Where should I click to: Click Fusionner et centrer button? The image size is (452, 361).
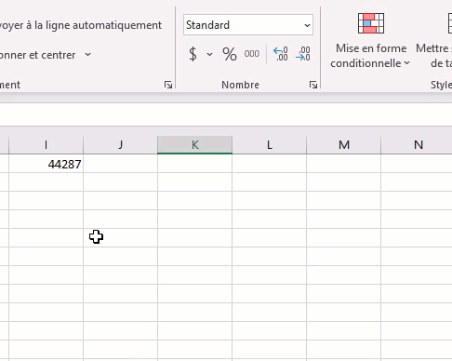(x=37, y=55)
